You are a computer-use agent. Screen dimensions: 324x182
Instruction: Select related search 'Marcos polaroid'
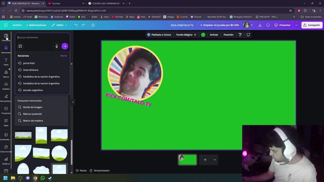click(41, 114)
